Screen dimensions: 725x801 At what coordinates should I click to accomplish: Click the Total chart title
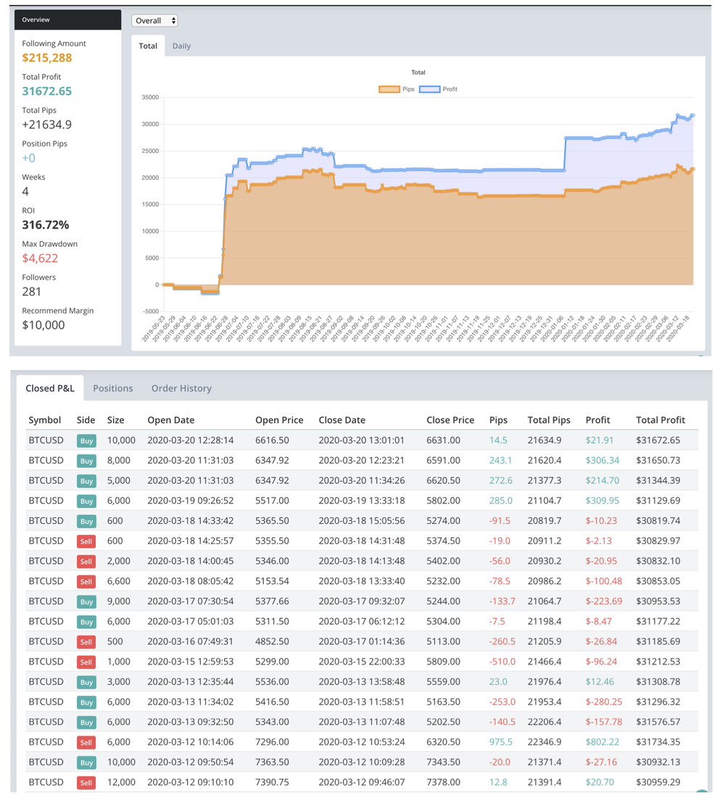418,73
